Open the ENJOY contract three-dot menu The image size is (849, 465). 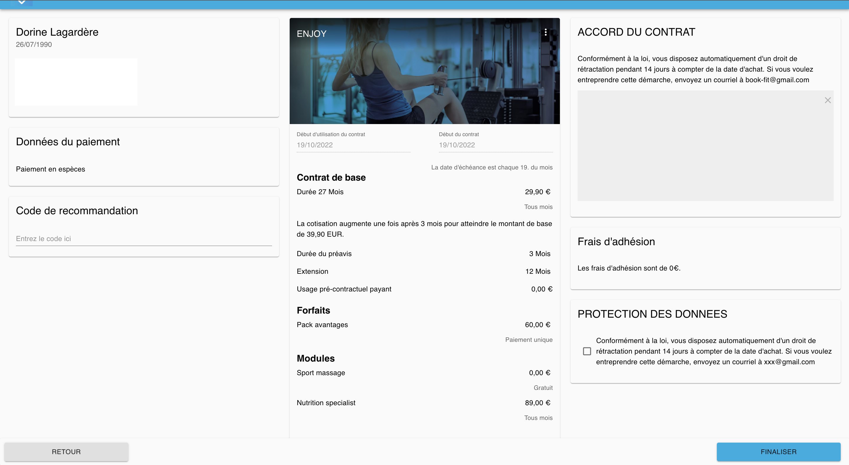point(545,32)
